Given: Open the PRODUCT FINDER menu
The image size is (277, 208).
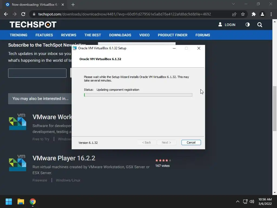Looking at the screenshot, I should pos(172,35).
